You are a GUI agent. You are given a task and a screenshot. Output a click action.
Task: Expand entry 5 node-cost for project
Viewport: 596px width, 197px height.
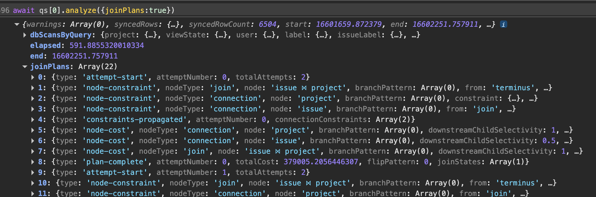tap(33, 130)
